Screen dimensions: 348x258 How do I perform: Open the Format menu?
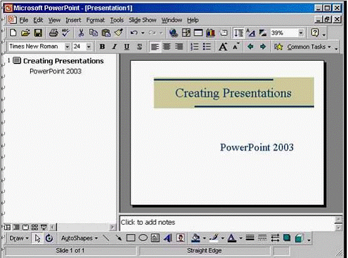95,20
